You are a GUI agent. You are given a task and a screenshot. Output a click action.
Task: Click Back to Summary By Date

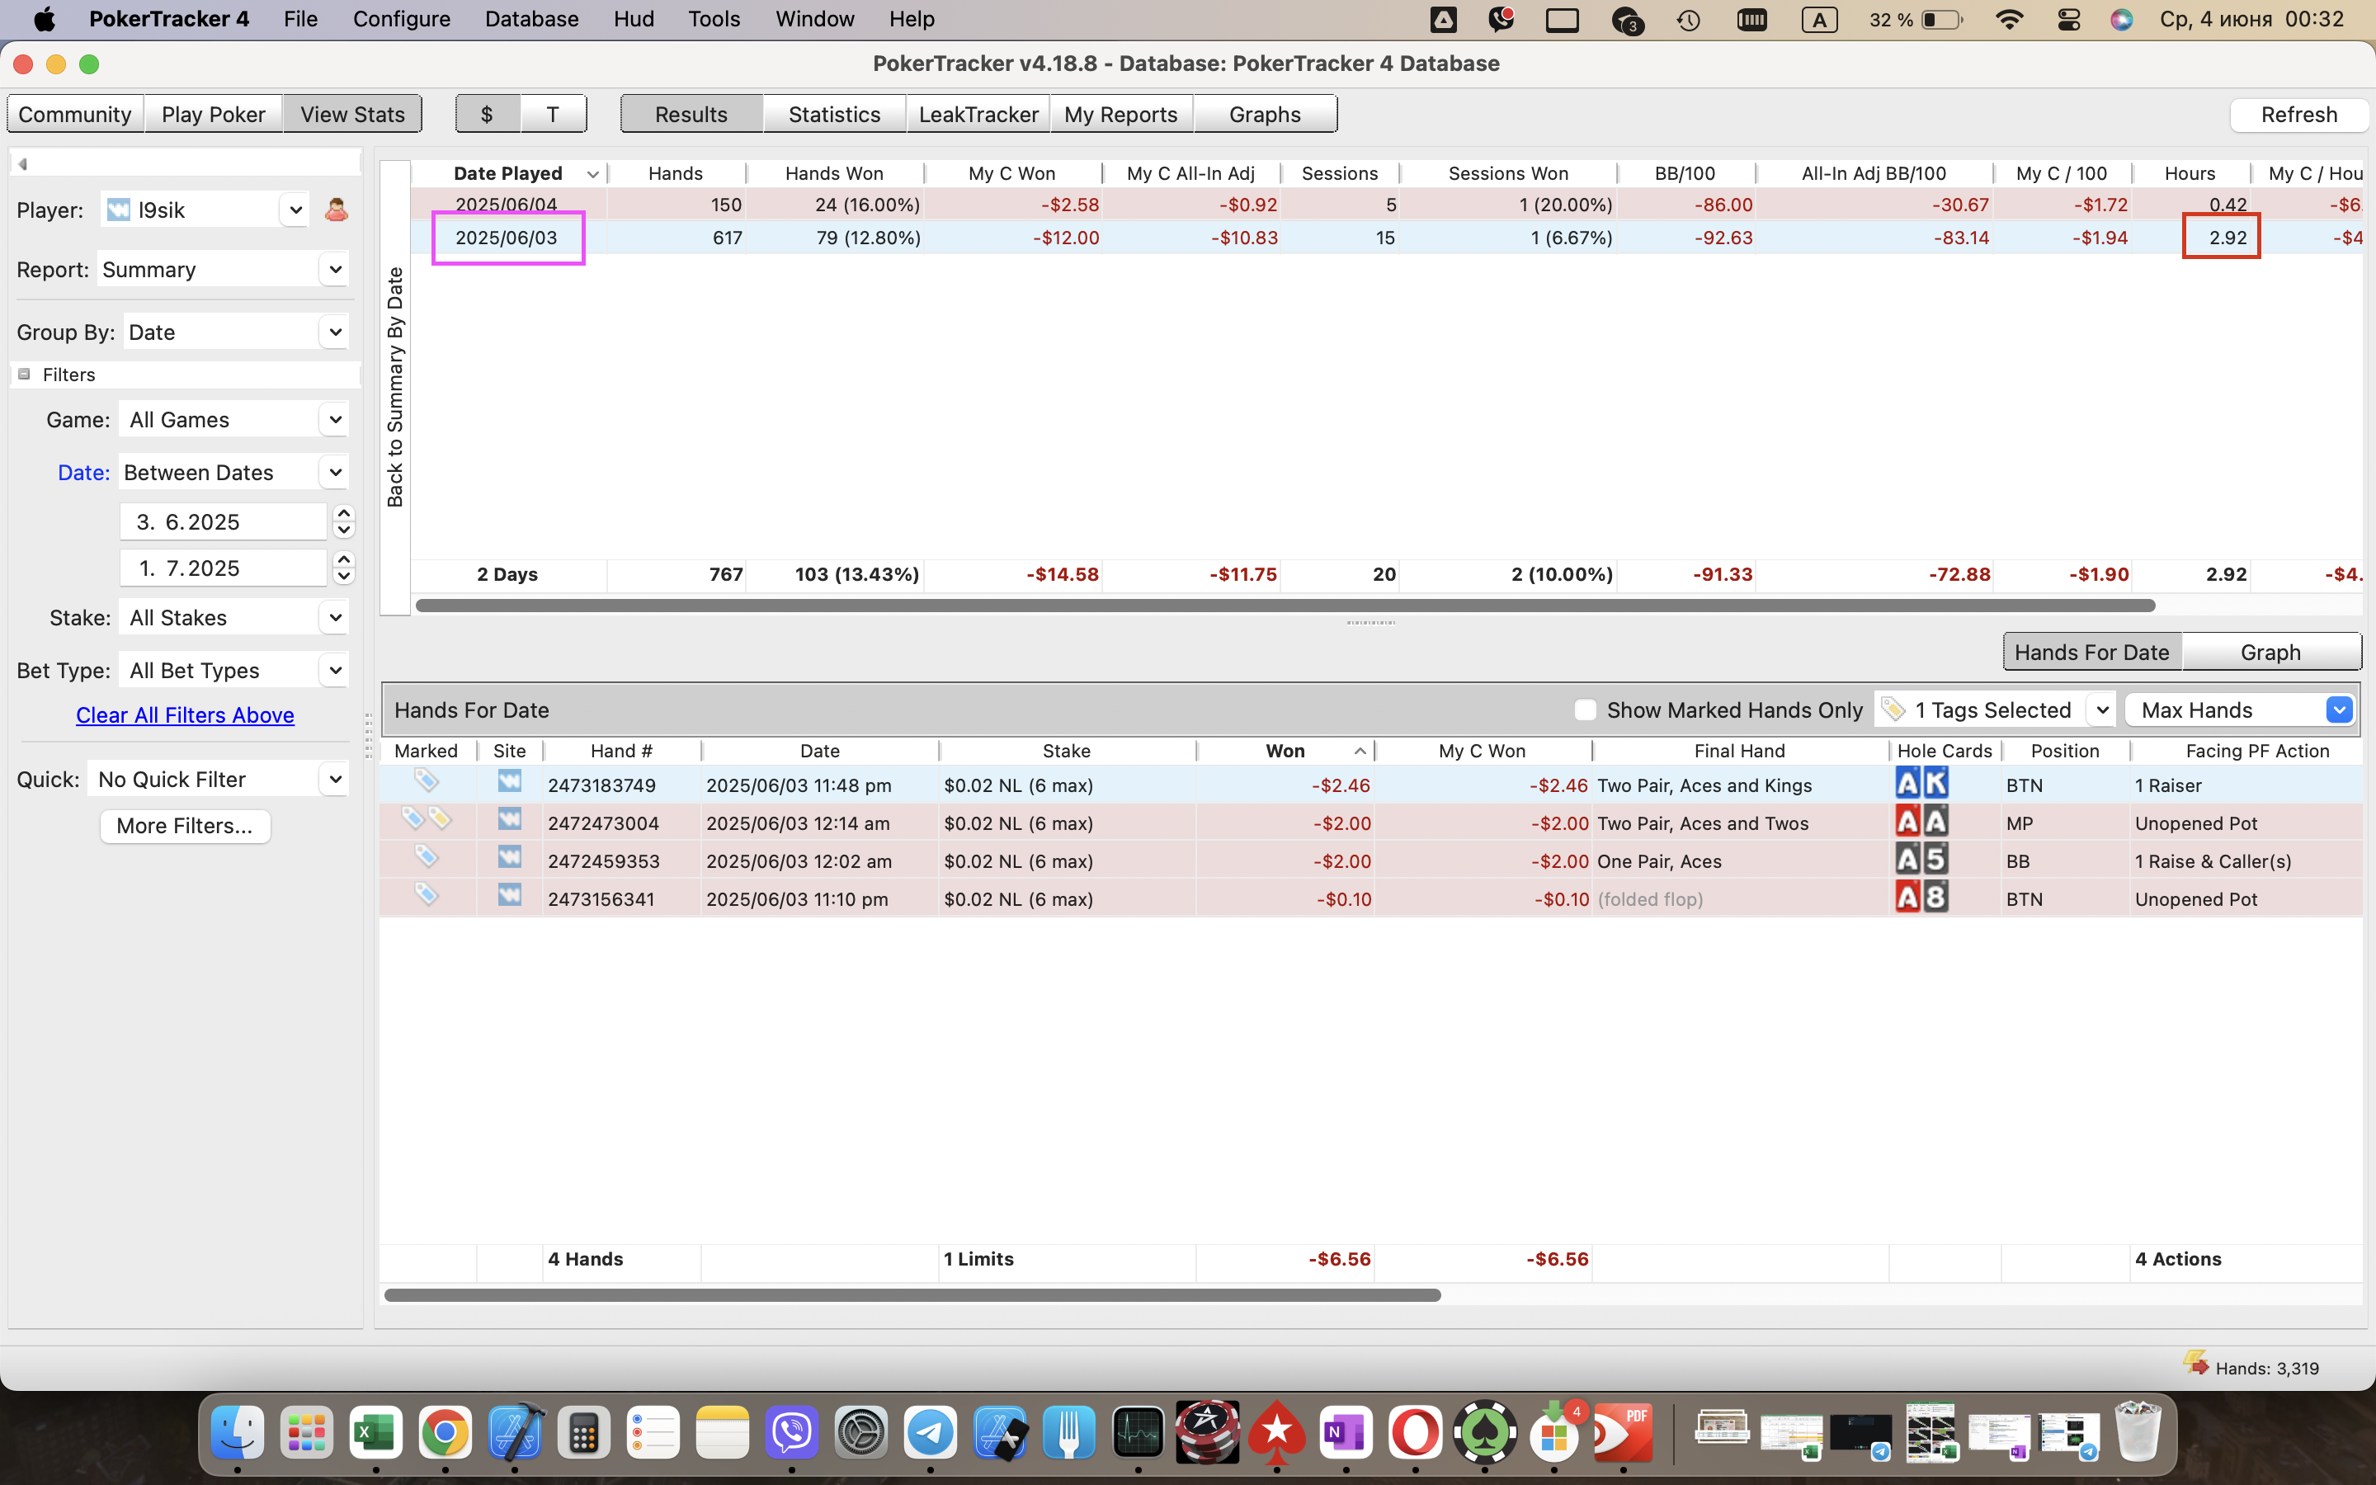coord(394,387)
